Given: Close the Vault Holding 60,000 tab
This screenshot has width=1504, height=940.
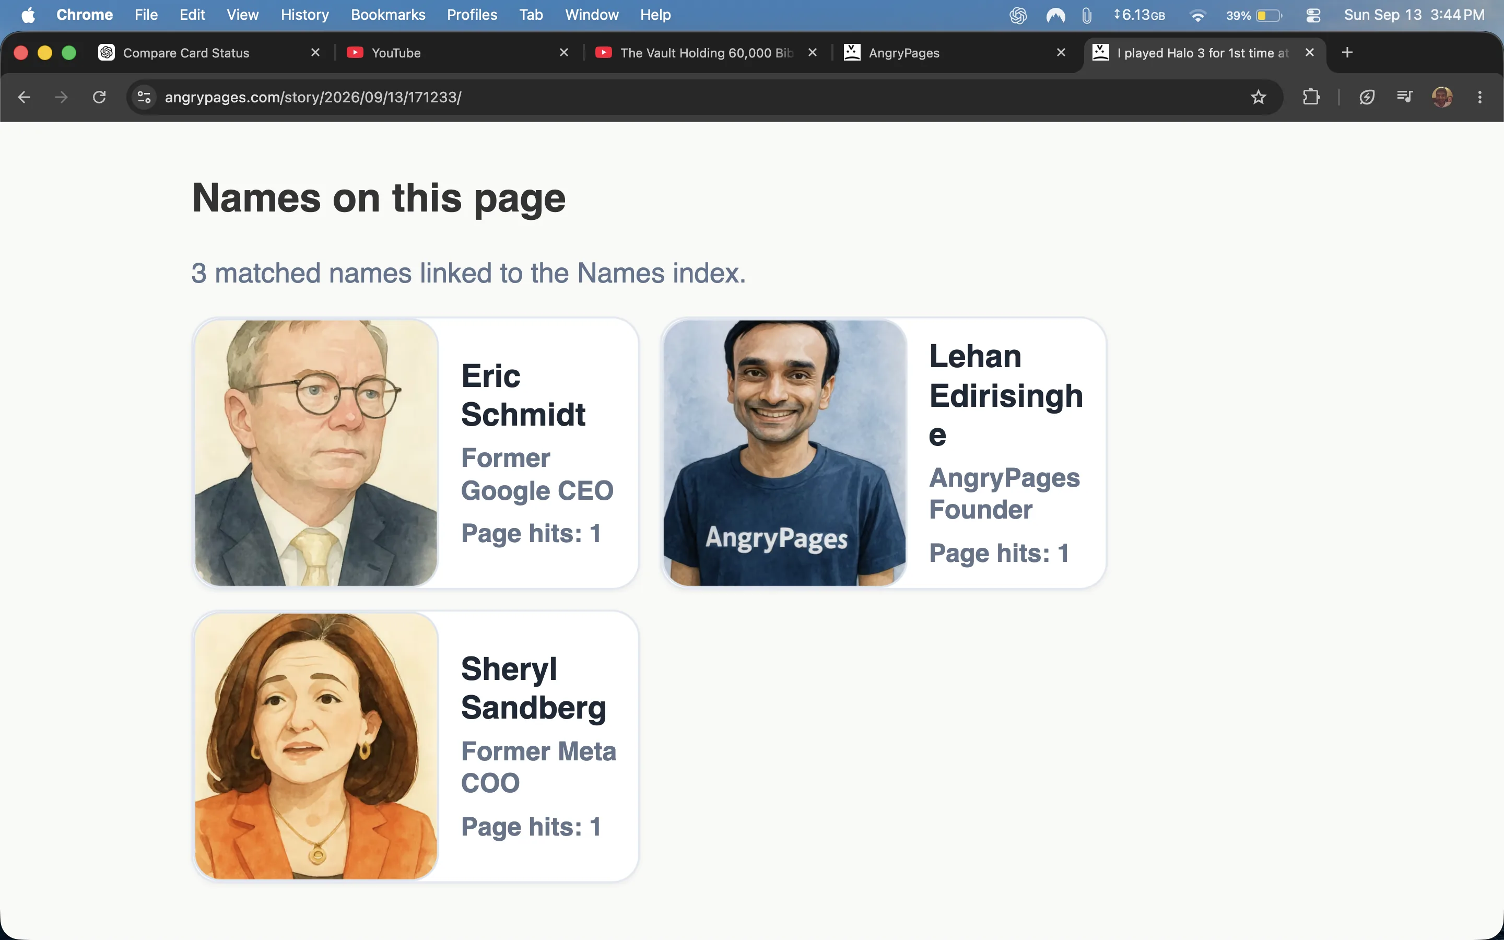Looking at the screenshot, I should click(x=812, y=53).
